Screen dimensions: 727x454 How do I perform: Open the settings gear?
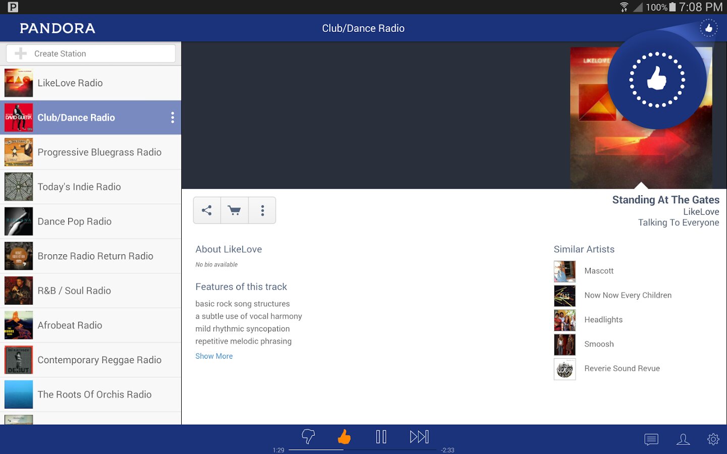point(713,439)
